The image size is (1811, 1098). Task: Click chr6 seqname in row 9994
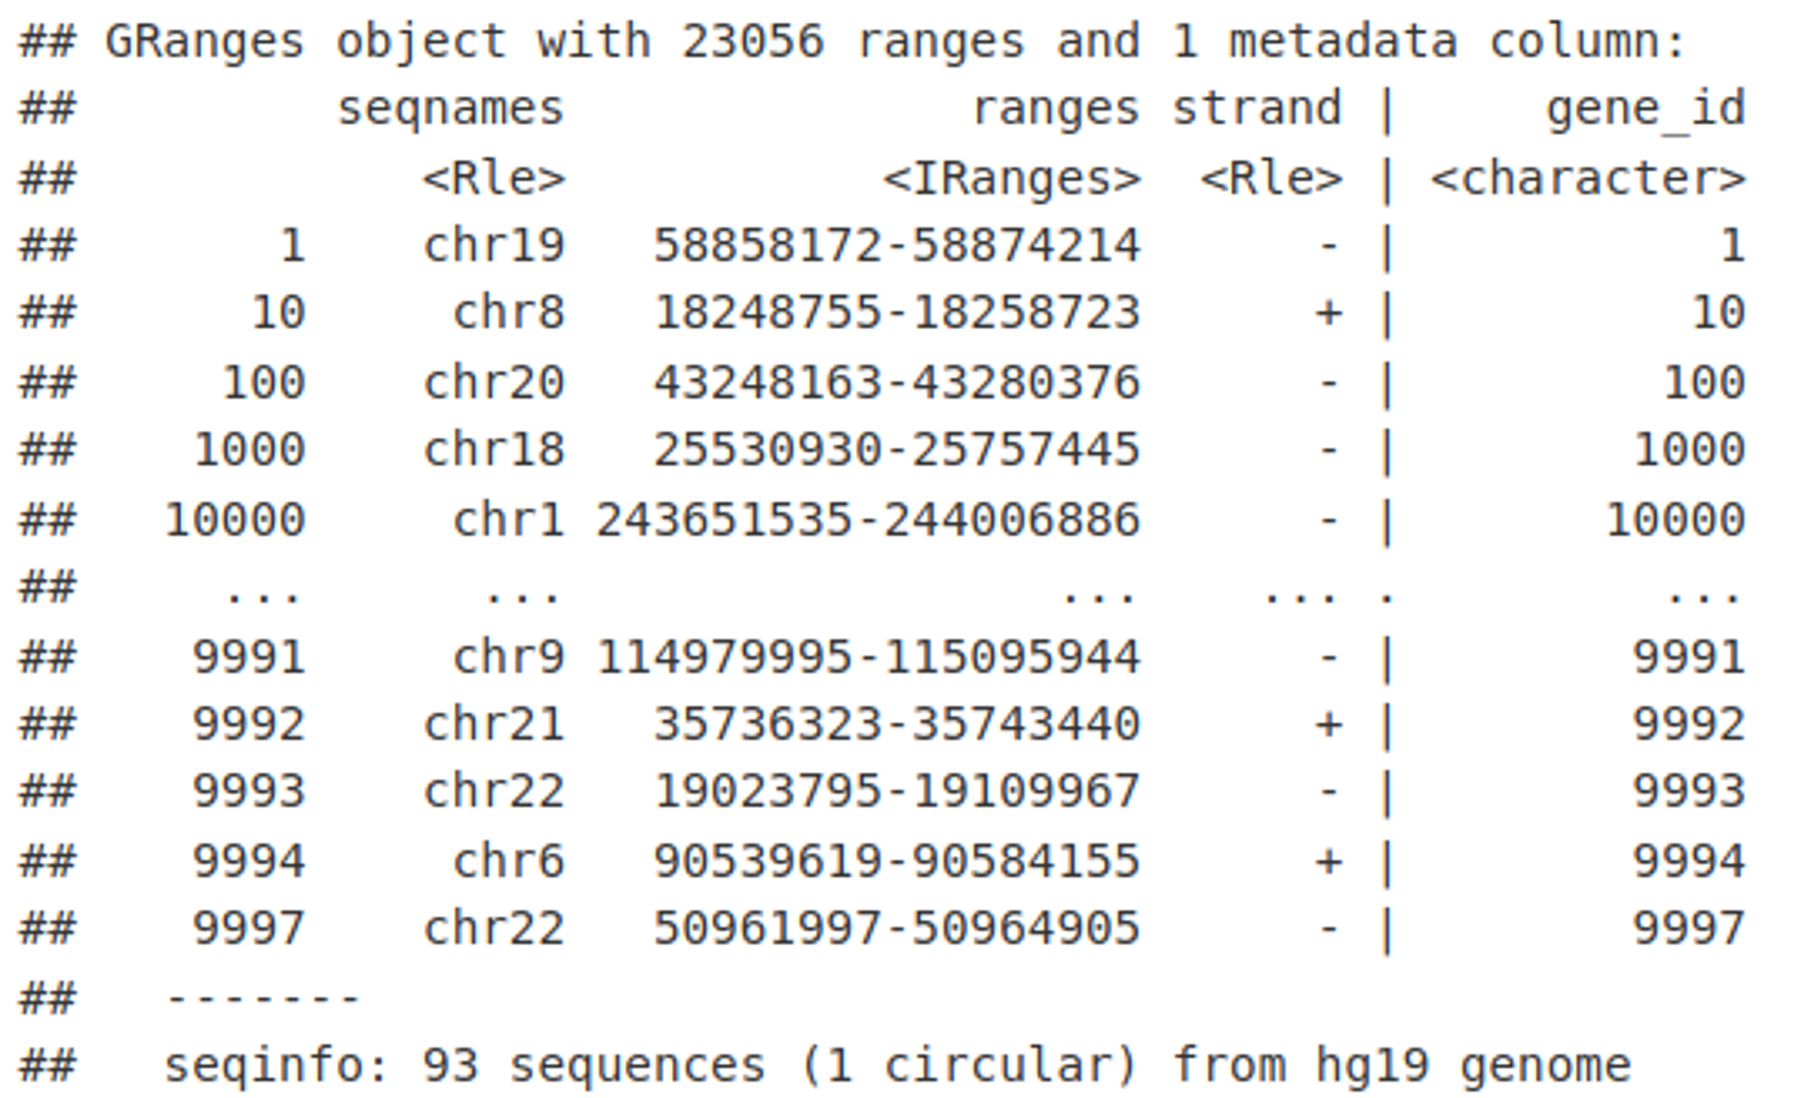tap(509, 861)
